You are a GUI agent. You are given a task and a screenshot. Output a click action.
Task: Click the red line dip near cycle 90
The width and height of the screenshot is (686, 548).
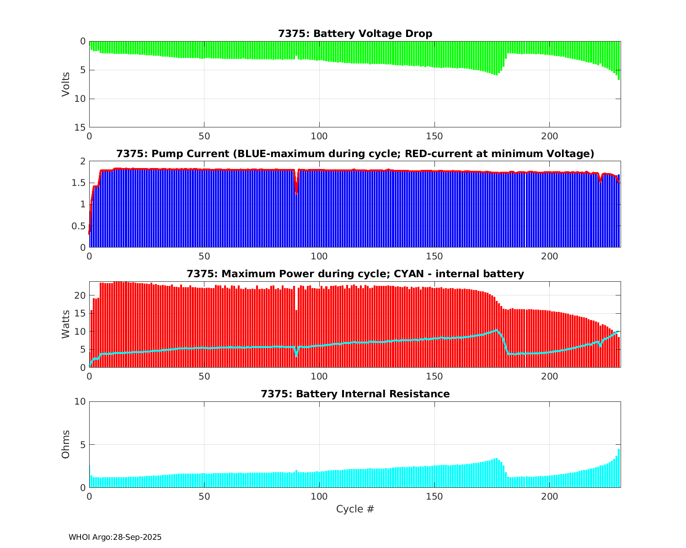coord(296,190)
